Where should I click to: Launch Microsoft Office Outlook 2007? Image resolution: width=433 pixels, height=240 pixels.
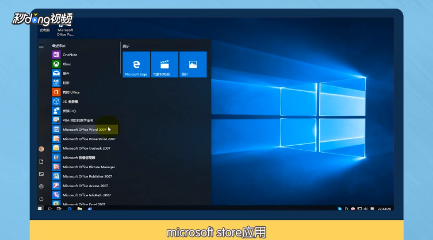pos(85,148)
